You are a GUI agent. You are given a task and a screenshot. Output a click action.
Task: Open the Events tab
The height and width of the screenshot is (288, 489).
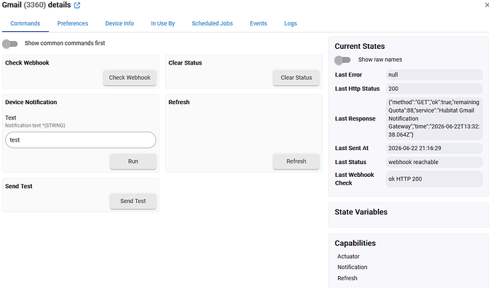point(258,23)
